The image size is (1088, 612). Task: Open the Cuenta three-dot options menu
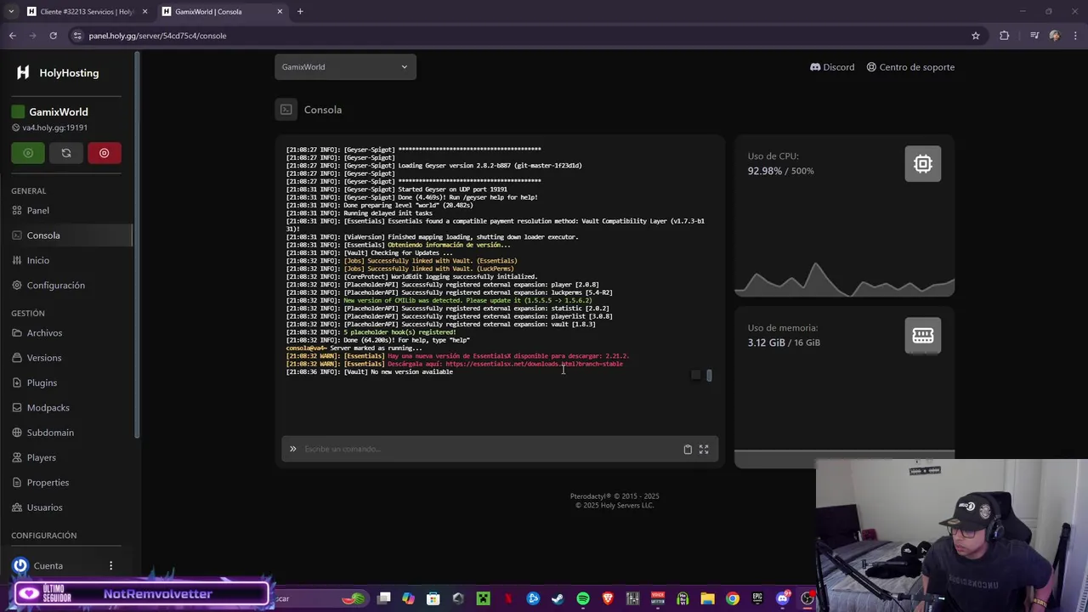point(110,565)
